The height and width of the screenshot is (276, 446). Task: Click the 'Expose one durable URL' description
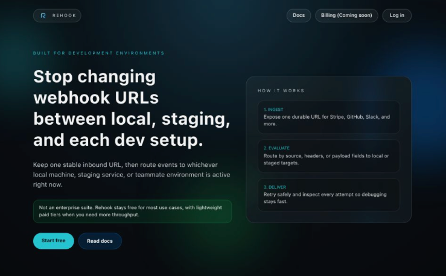[x=327, y=120]
